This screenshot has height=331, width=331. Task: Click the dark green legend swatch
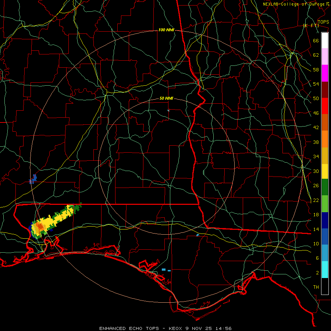point(325,187)
